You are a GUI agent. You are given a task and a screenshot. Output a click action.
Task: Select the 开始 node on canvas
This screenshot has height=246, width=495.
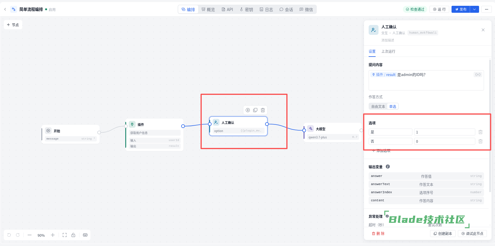coord(71,134)
